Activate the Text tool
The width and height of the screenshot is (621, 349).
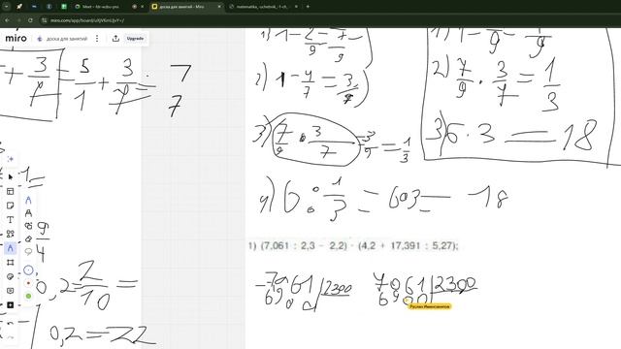[11, 220]
